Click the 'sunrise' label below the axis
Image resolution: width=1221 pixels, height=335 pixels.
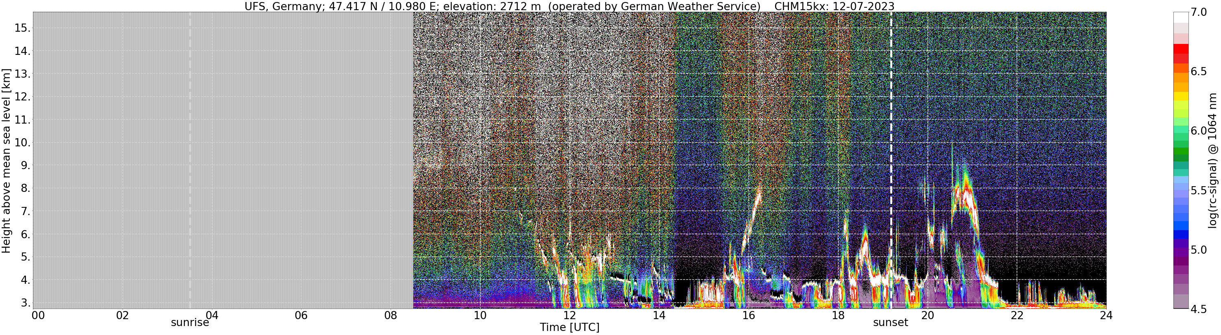click(x=190, y=323)
